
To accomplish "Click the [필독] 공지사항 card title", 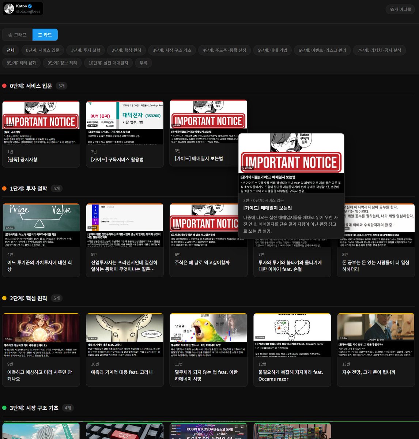I will pos(22,160).
